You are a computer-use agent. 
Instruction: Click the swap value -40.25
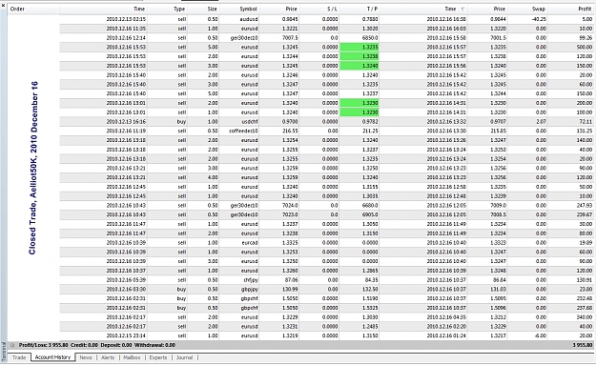point(539,19)
